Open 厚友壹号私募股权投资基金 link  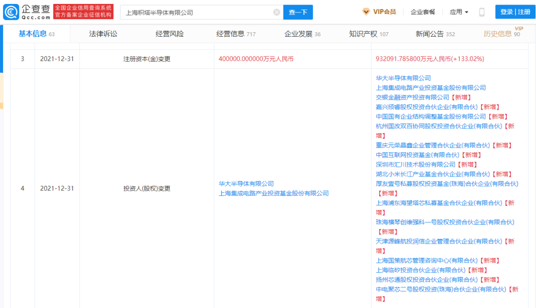[x=447, y=184]
